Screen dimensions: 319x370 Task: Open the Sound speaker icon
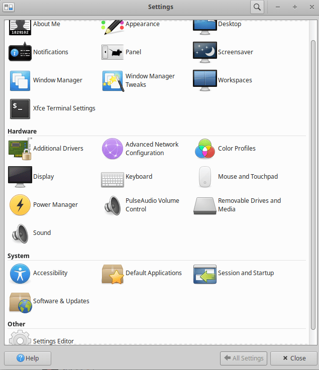click(20, 233)
